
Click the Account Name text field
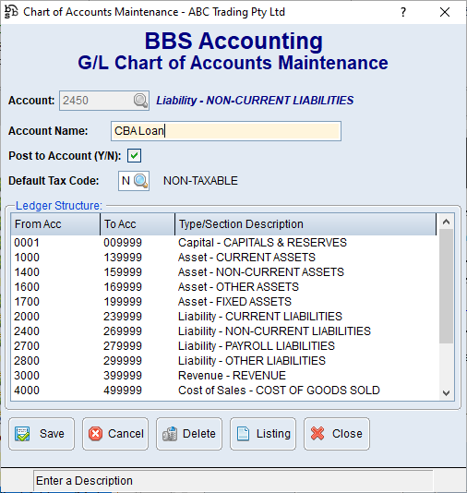click(x=226, y=131)
